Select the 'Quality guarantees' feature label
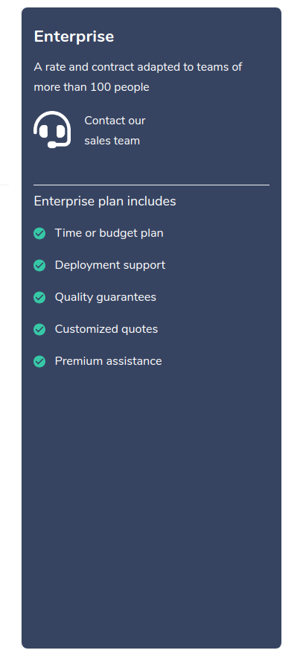 click(x=106, y=297)
